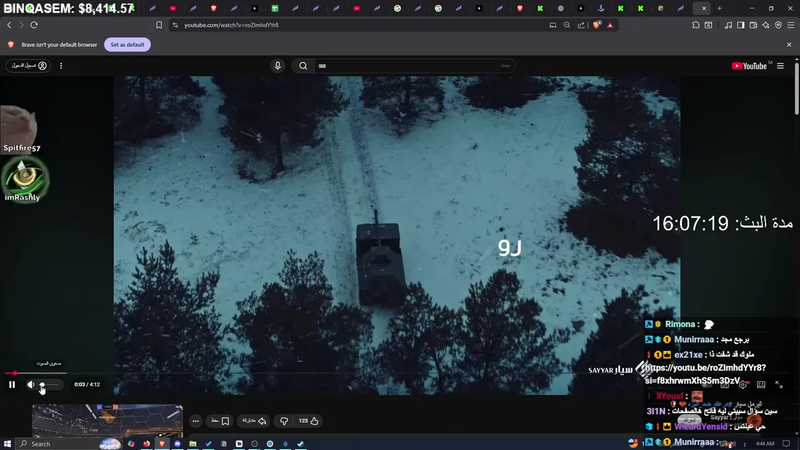This screenshot has width=800, height=450.
Task: Click the YouTube search input field
Action: (414, 66)
